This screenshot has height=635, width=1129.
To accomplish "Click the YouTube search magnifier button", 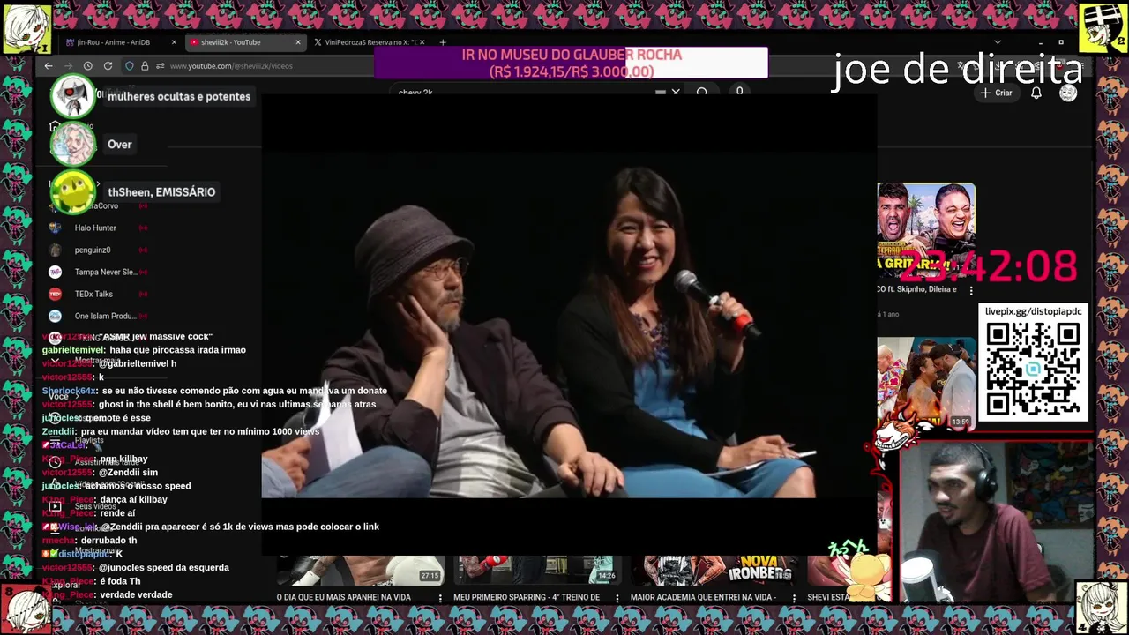I will tap(701, 92).
